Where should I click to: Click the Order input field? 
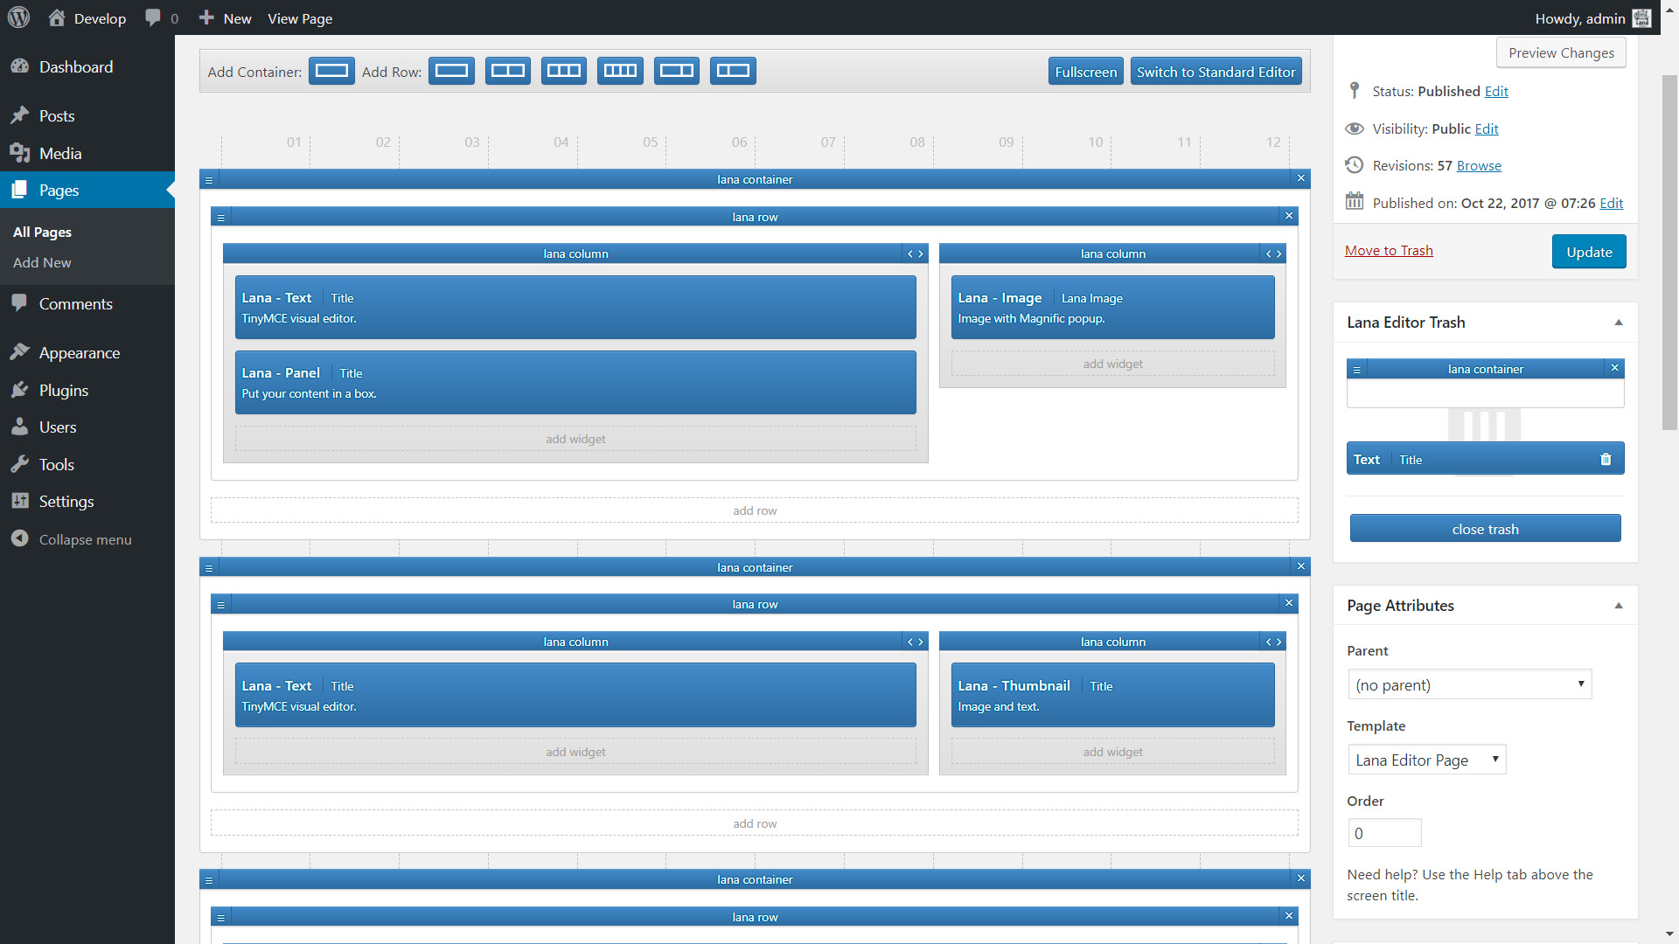coord(1383,833)
